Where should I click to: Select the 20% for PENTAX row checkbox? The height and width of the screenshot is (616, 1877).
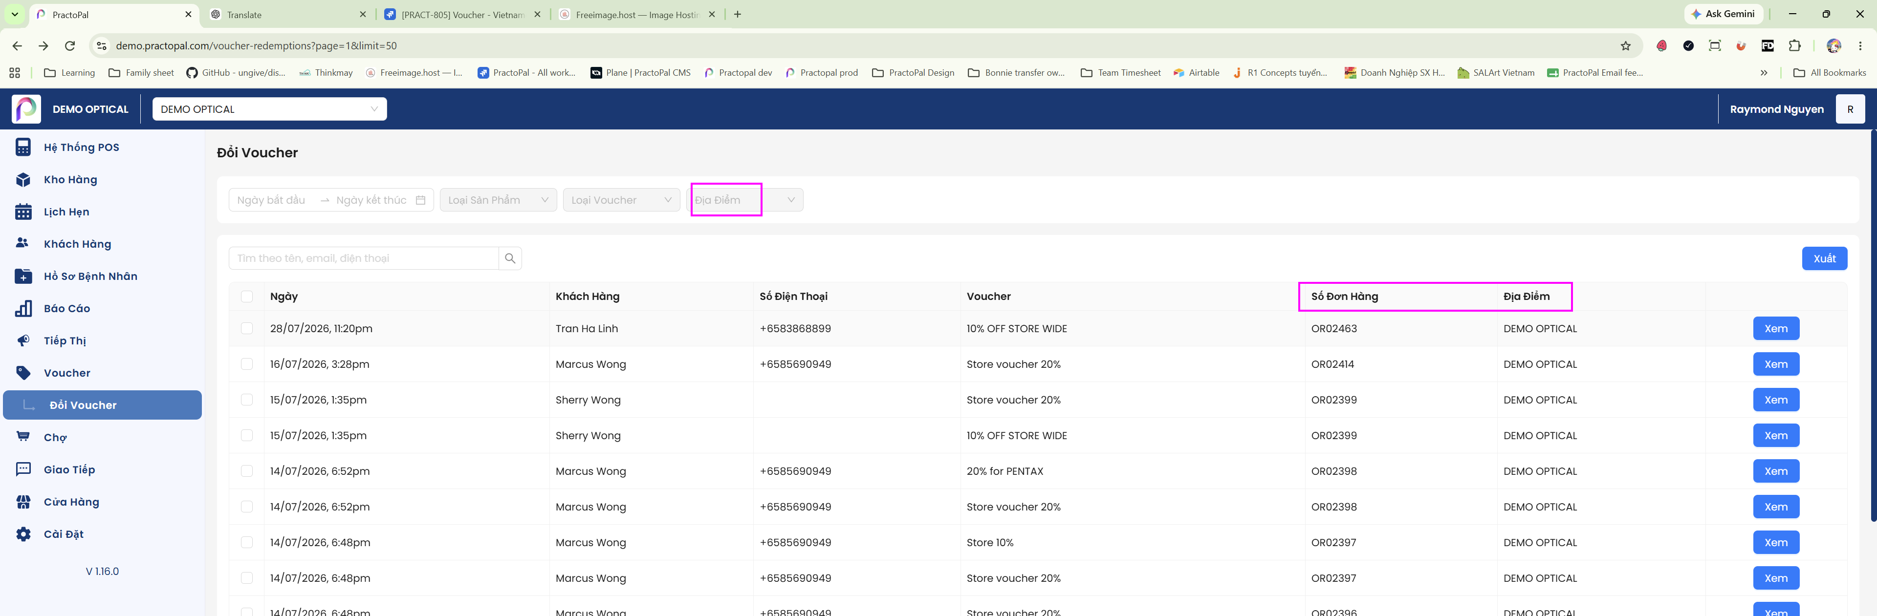coord(247,471)
